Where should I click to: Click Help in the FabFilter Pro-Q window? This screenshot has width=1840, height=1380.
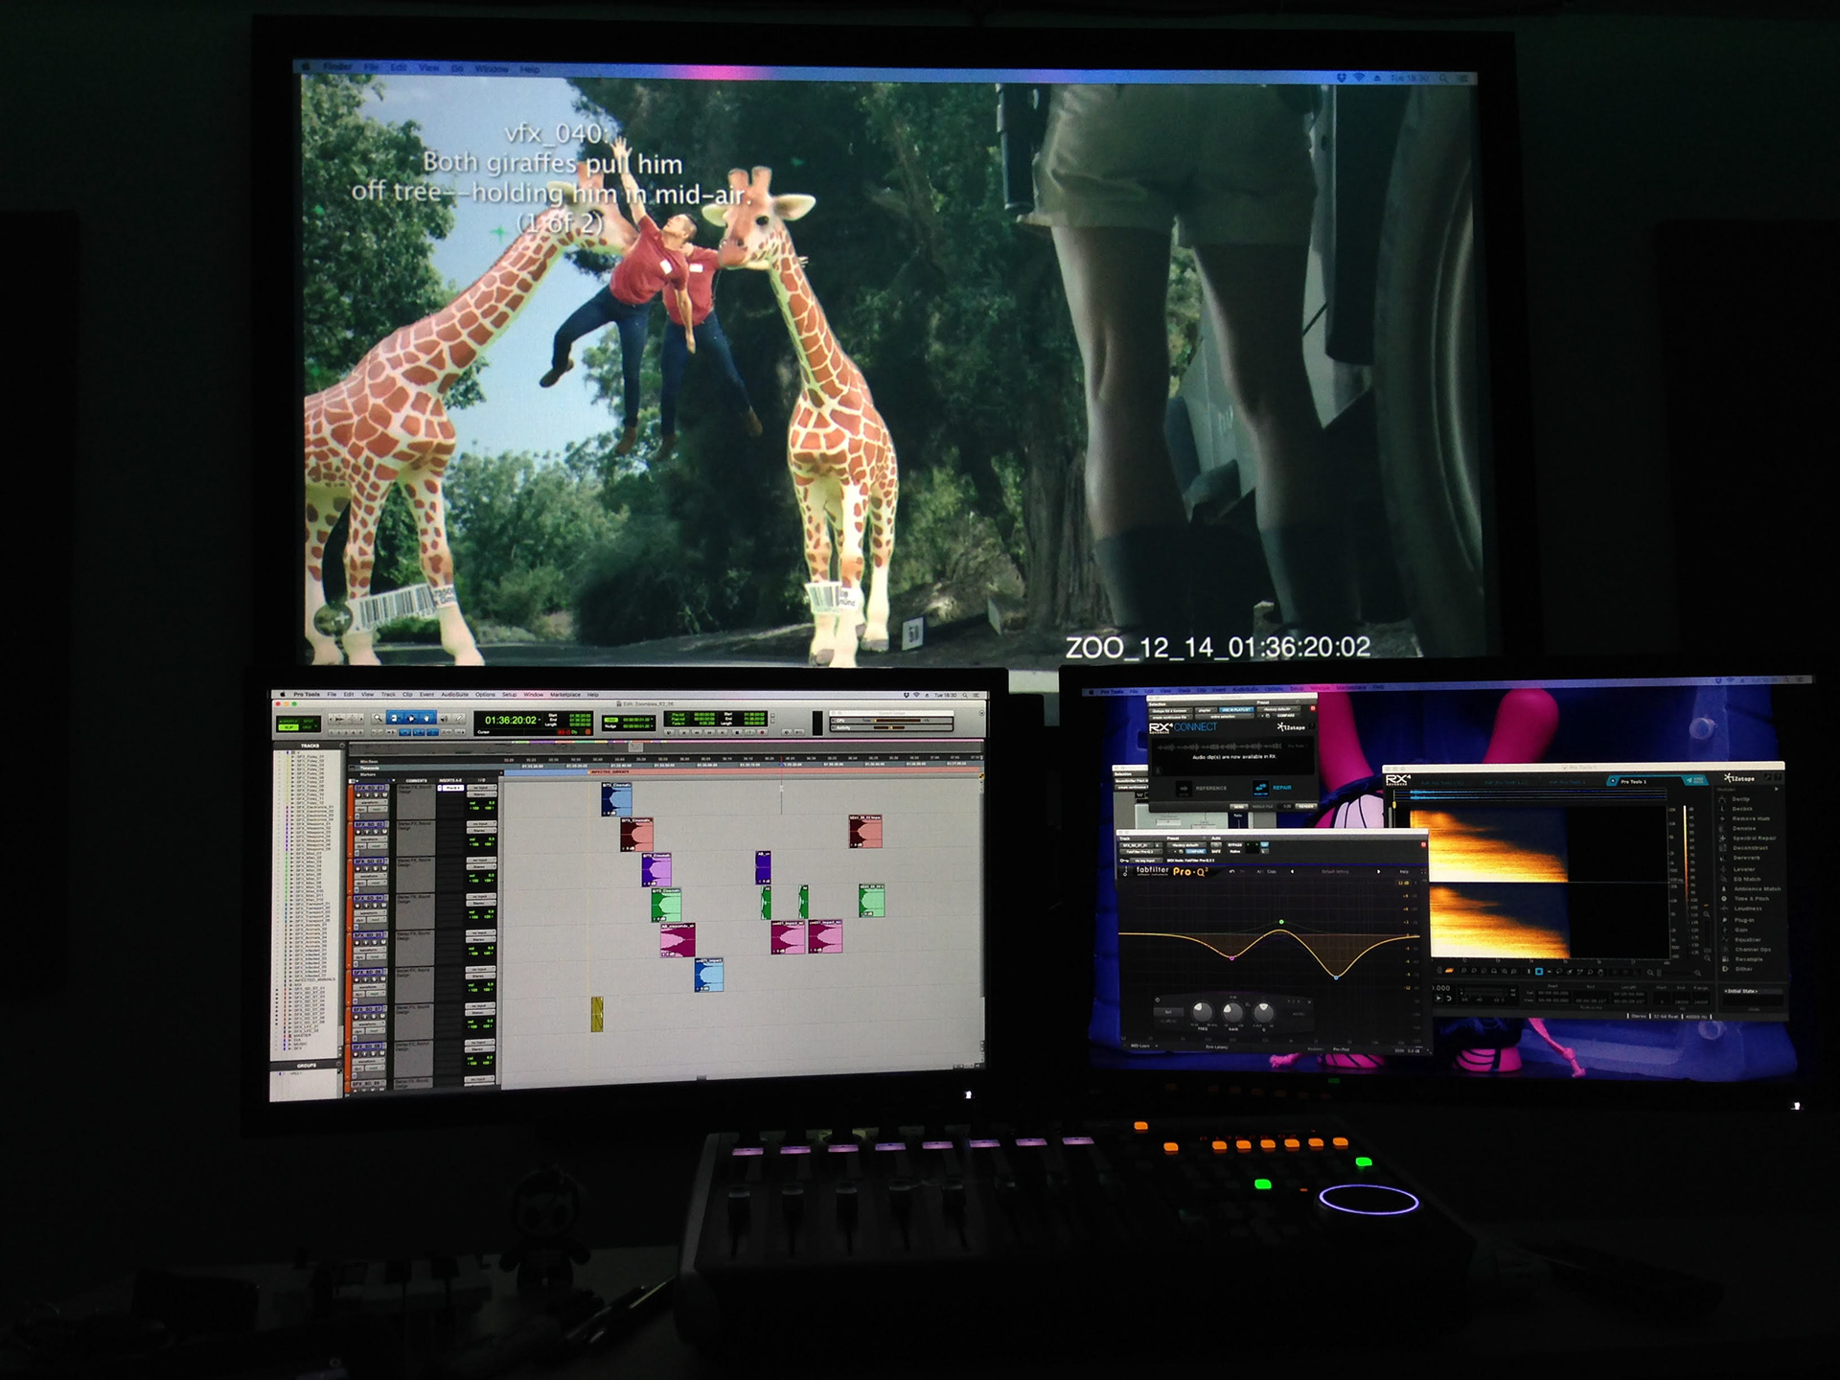(x=1404, y=872)
